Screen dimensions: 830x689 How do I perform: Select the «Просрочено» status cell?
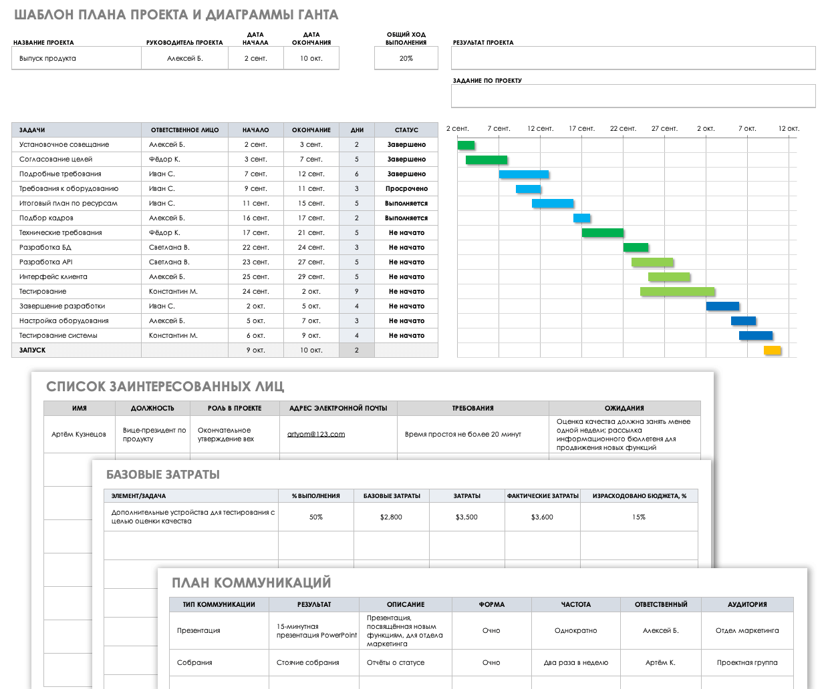click(406, 189)
